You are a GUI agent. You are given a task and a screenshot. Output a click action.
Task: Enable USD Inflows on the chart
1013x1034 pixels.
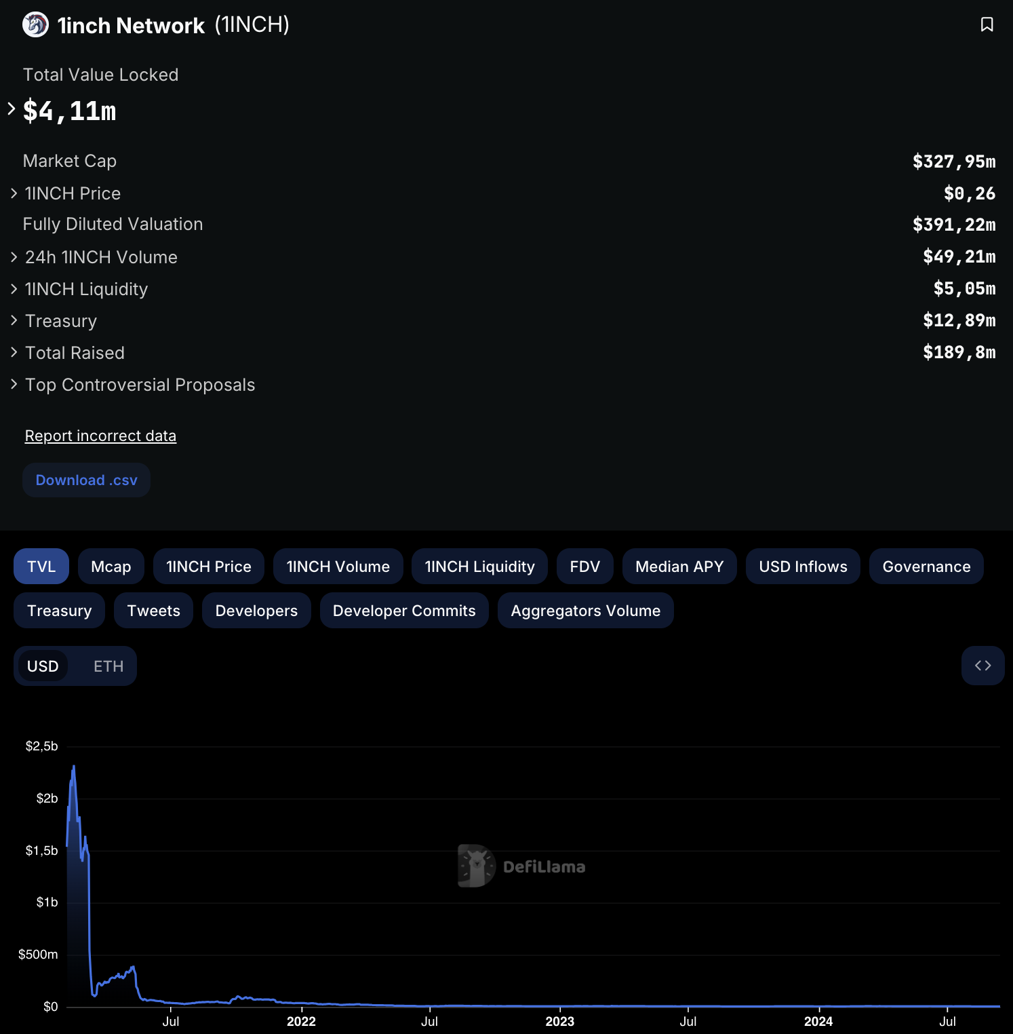[x=803, y=566]
